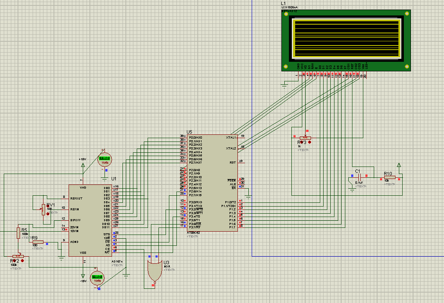Click the DB0 pin label on U1
This screenshot has height=303, width=444.
tap(107, 188)
